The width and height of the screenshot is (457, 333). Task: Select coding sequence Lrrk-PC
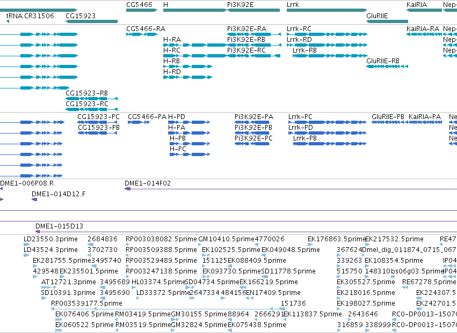point(327,122)
